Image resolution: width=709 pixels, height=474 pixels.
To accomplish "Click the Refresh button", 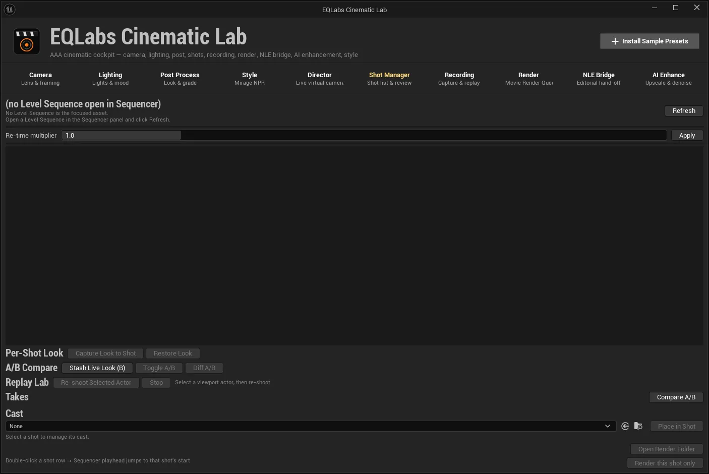I will (x=684, y=111).
